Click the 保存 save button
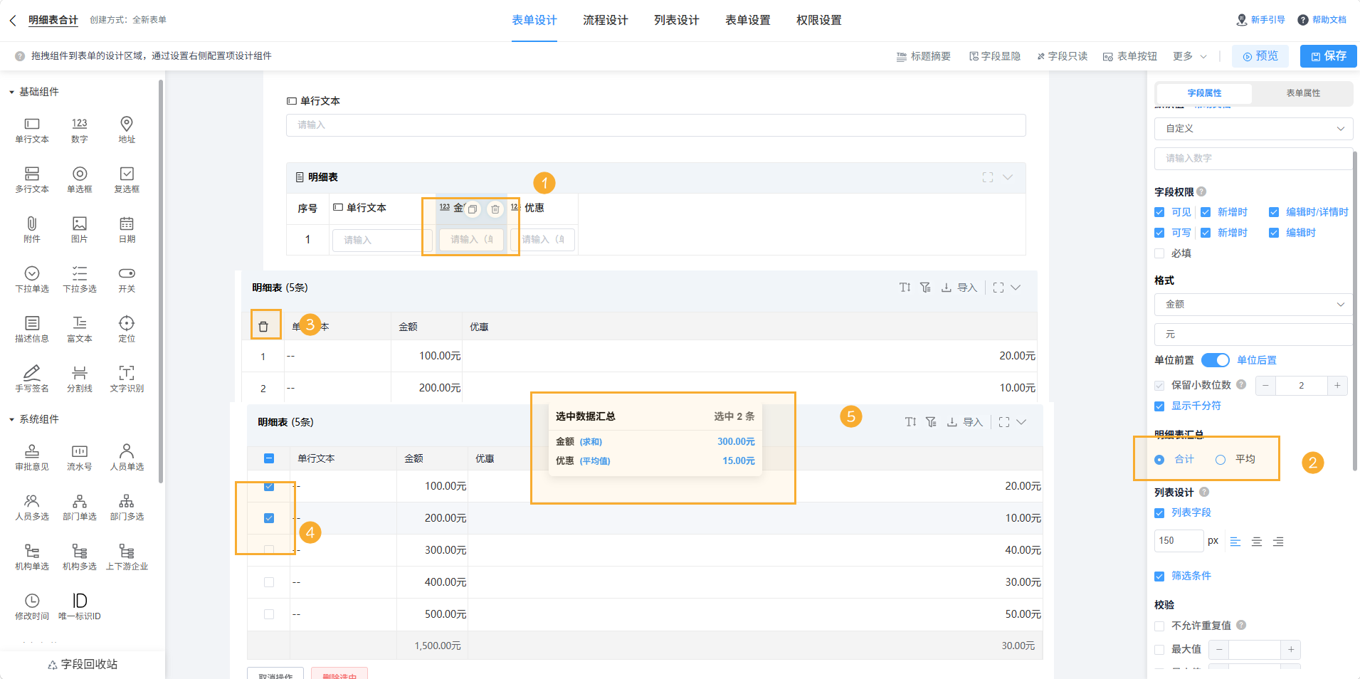Viewport: 1360px width, 679px height. coord(1329,56)
